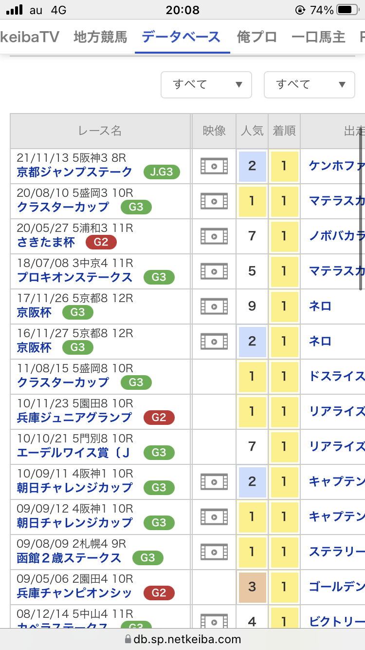
Task: Select the 俺プロ tab
Action: (257, 37)
